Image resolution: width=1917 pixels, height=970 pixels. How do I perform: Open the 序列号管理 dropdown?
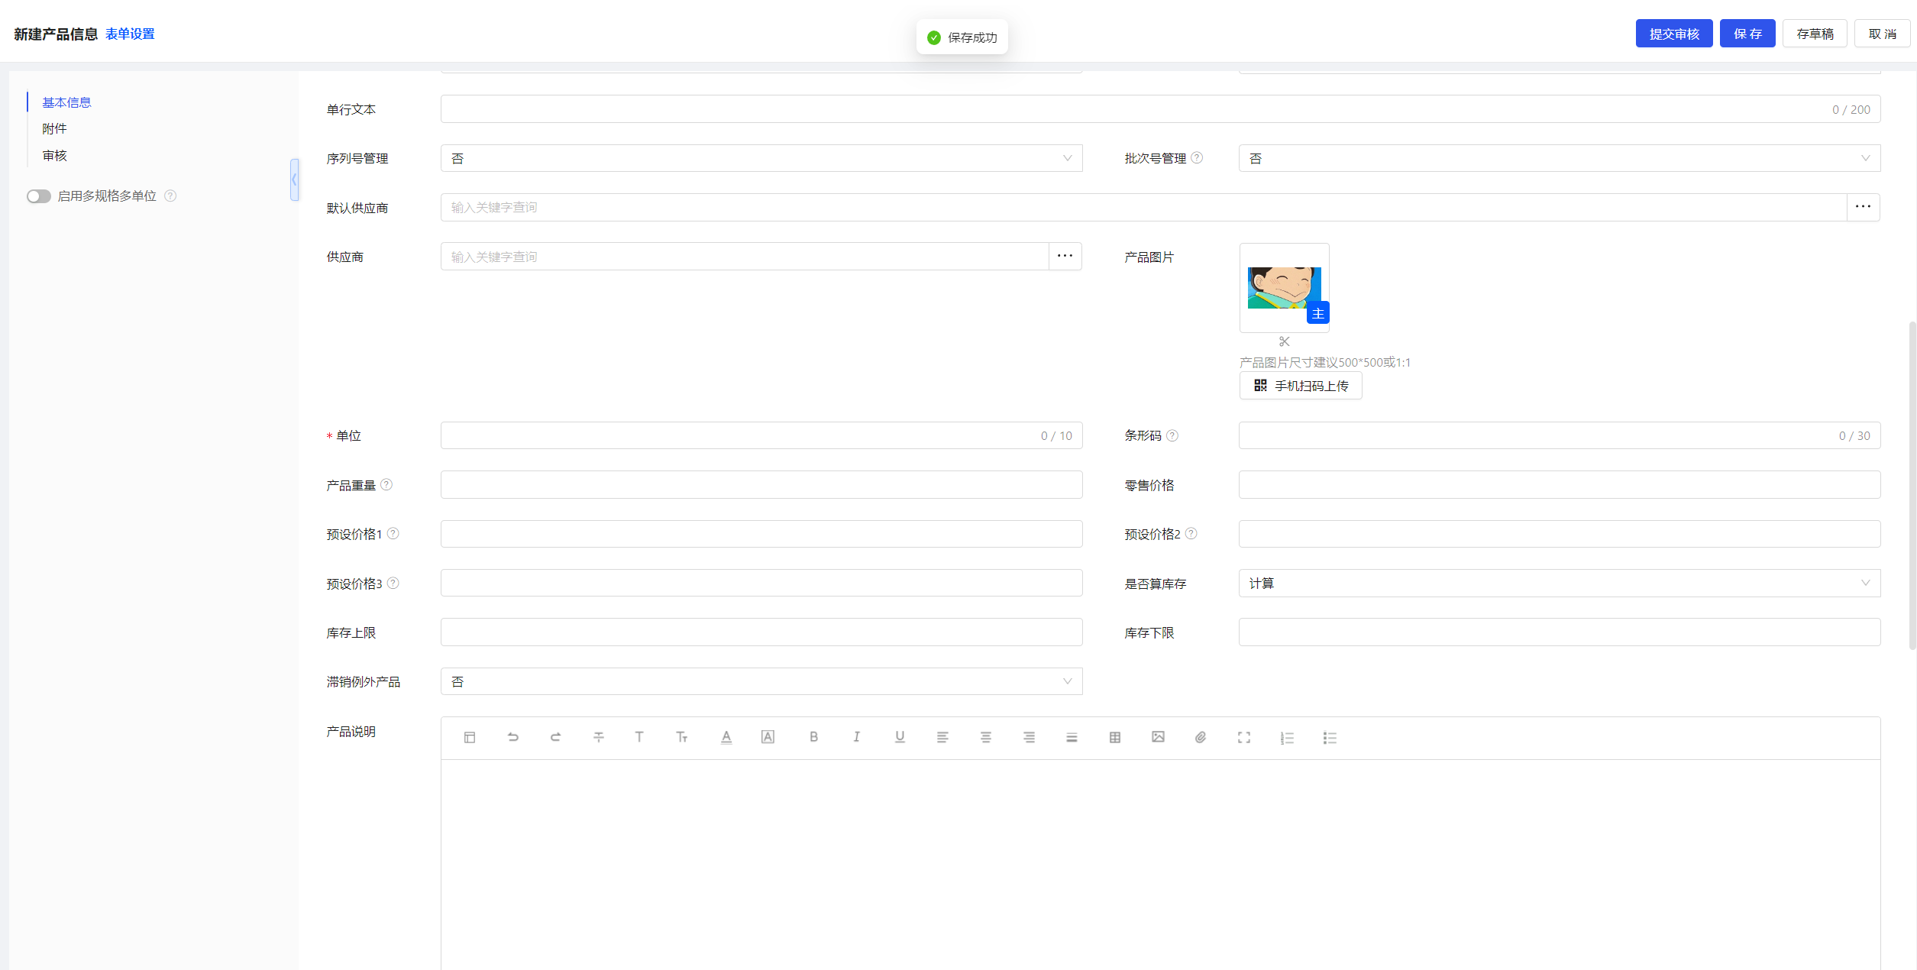pyautogui.click(x=761, y=158)
